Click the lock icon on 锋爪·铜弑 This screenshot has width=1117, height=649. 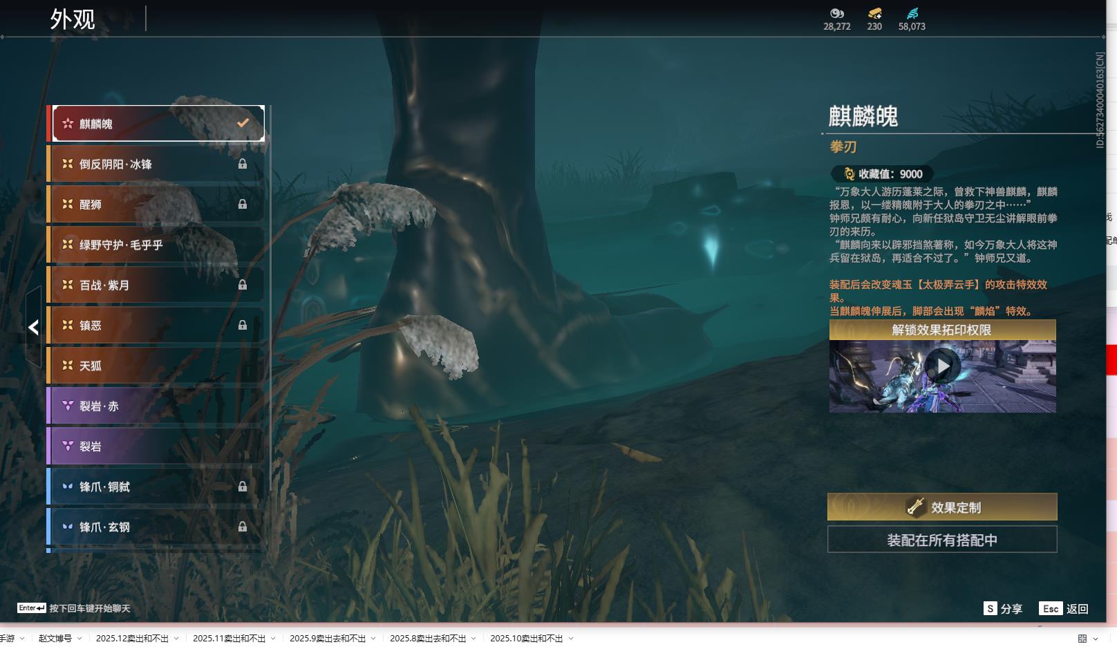pos(243,486)
